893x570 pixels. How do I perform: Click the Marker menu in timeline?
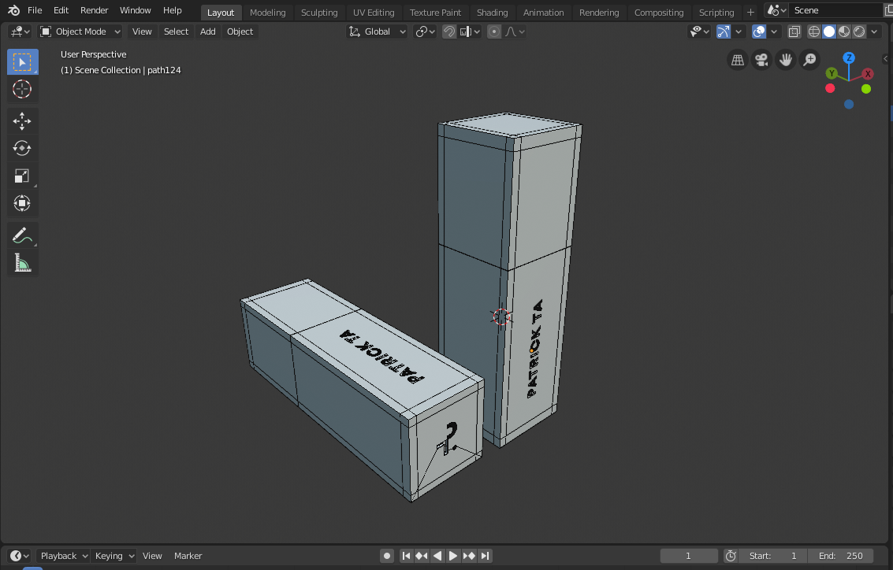188,556
